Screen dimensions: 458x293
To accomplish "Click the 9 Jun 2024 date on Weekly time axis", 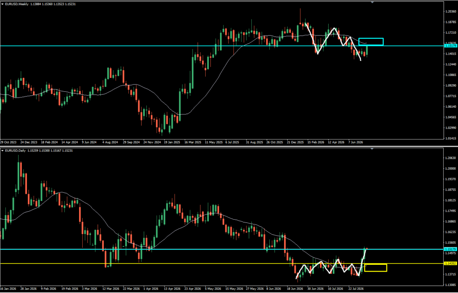I will [89, 142].
